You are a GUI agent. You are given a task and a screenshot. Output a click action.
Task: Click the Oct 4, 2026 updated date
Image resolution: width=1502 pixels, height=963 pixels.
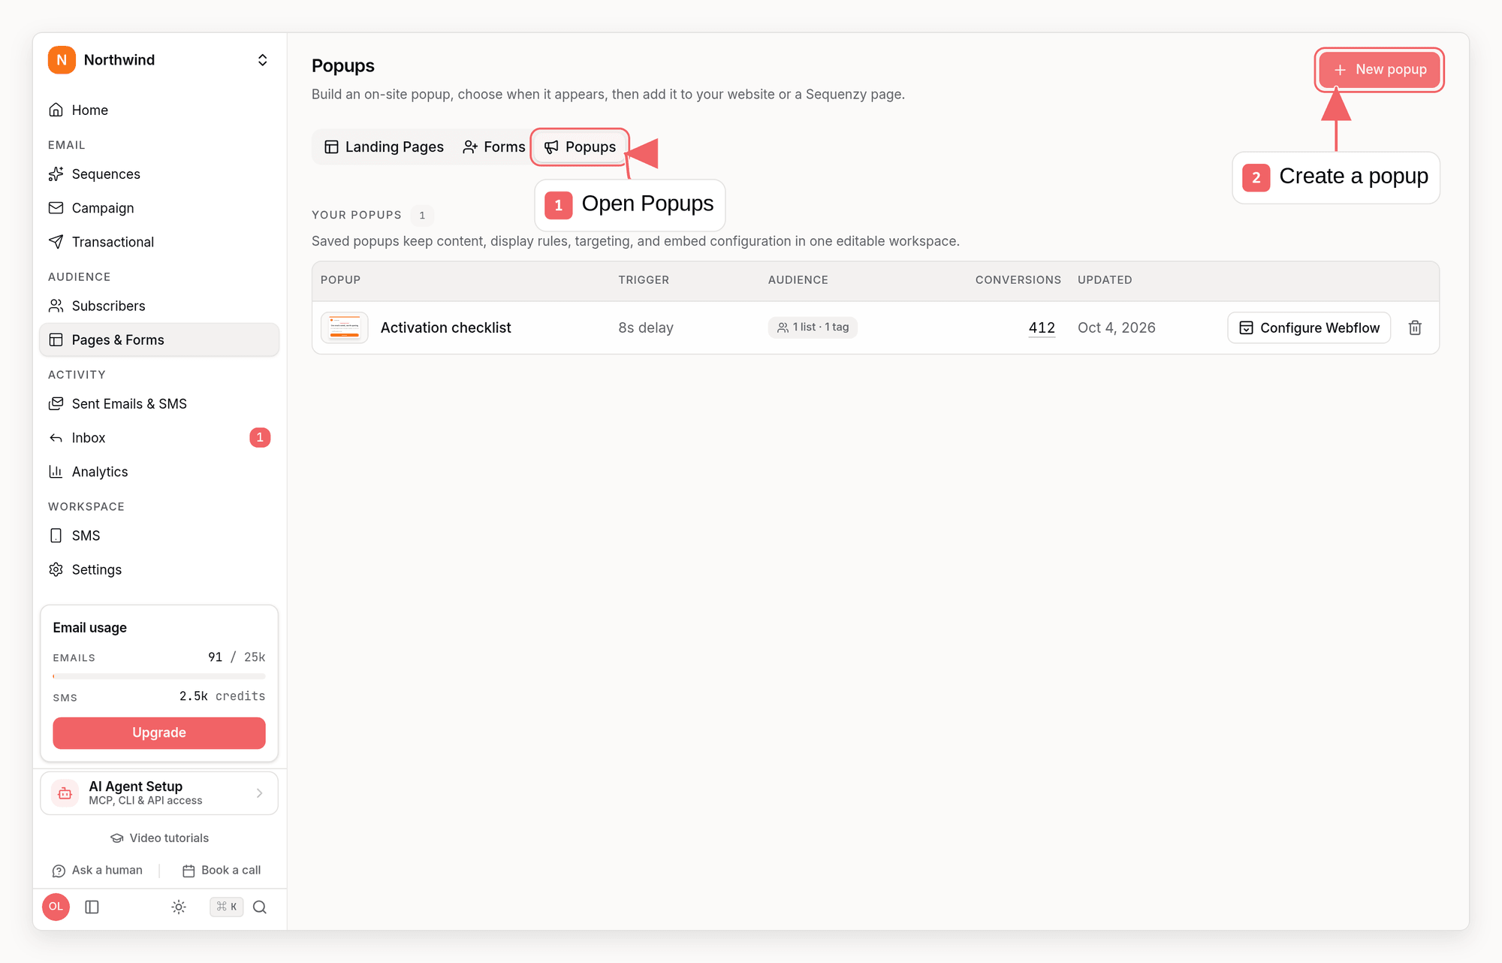[1117, 328]
